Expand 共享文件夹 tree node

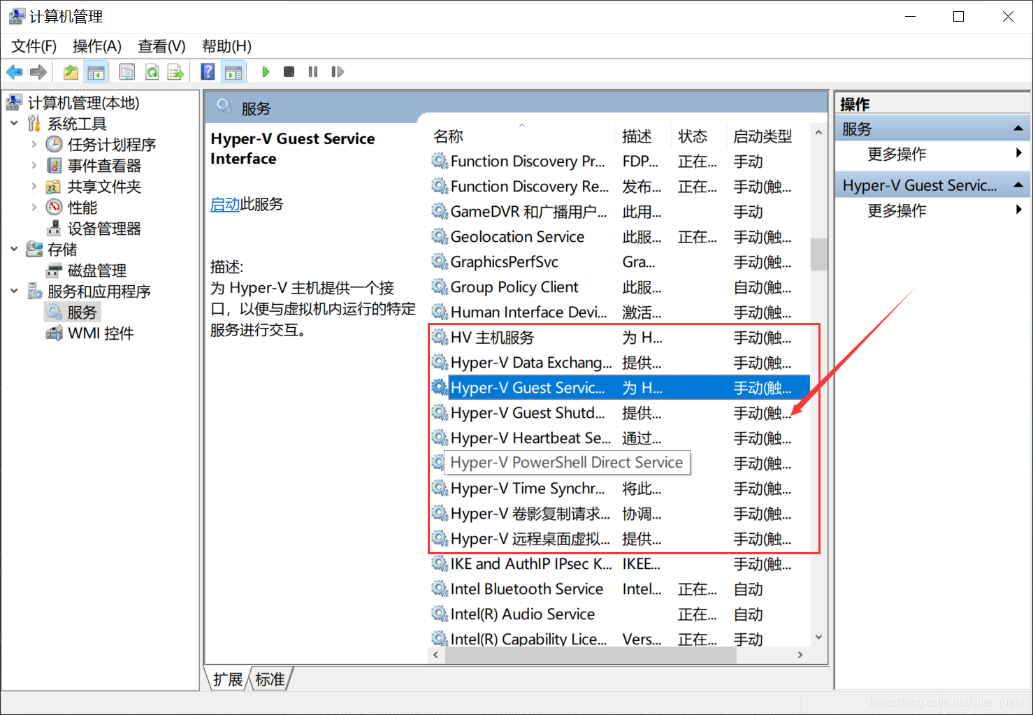34,187
